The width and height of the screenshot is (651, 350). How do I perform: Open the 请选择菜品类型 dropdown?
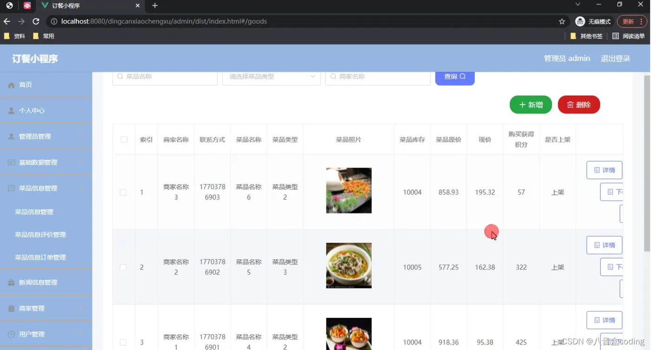click(272, 77)
